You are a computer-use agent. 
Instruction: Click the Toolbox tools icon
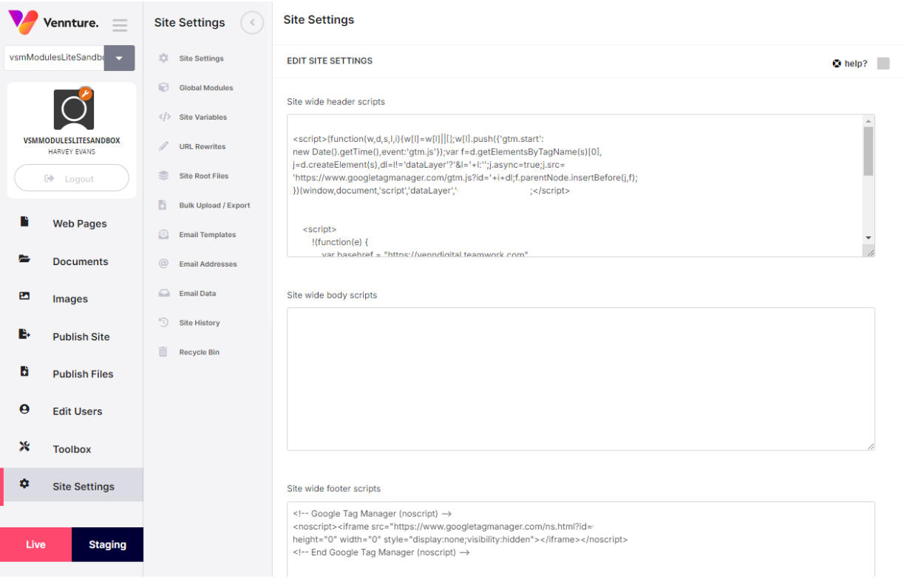click(24, 446)
